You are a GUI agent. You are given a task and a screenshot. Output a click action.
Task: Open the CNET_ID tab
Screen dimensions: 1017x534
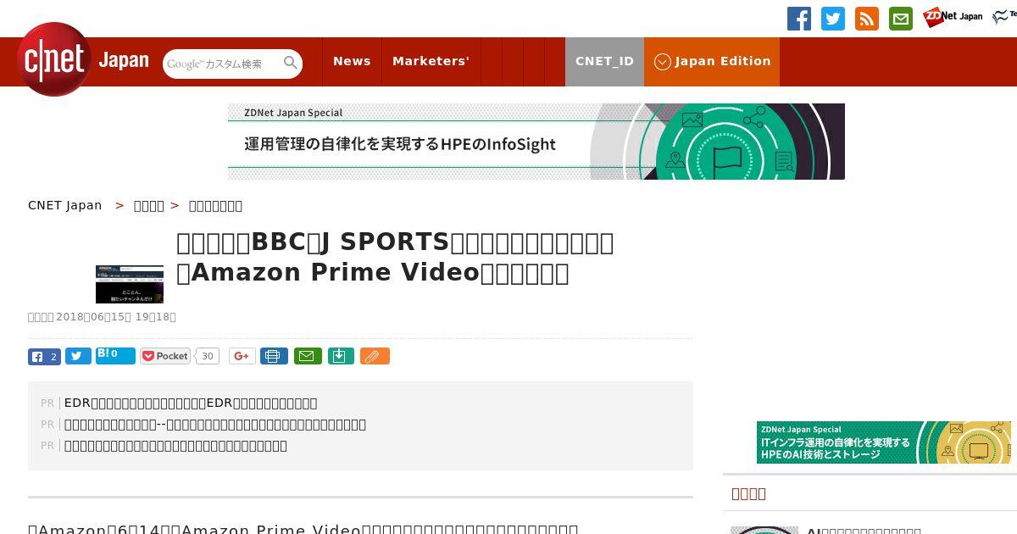click(x=604, y=61)
